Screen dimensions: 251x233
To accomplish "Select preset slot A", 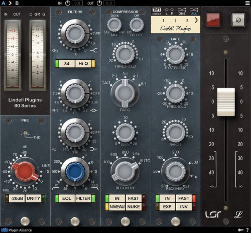I will click(x=3, y=3).
